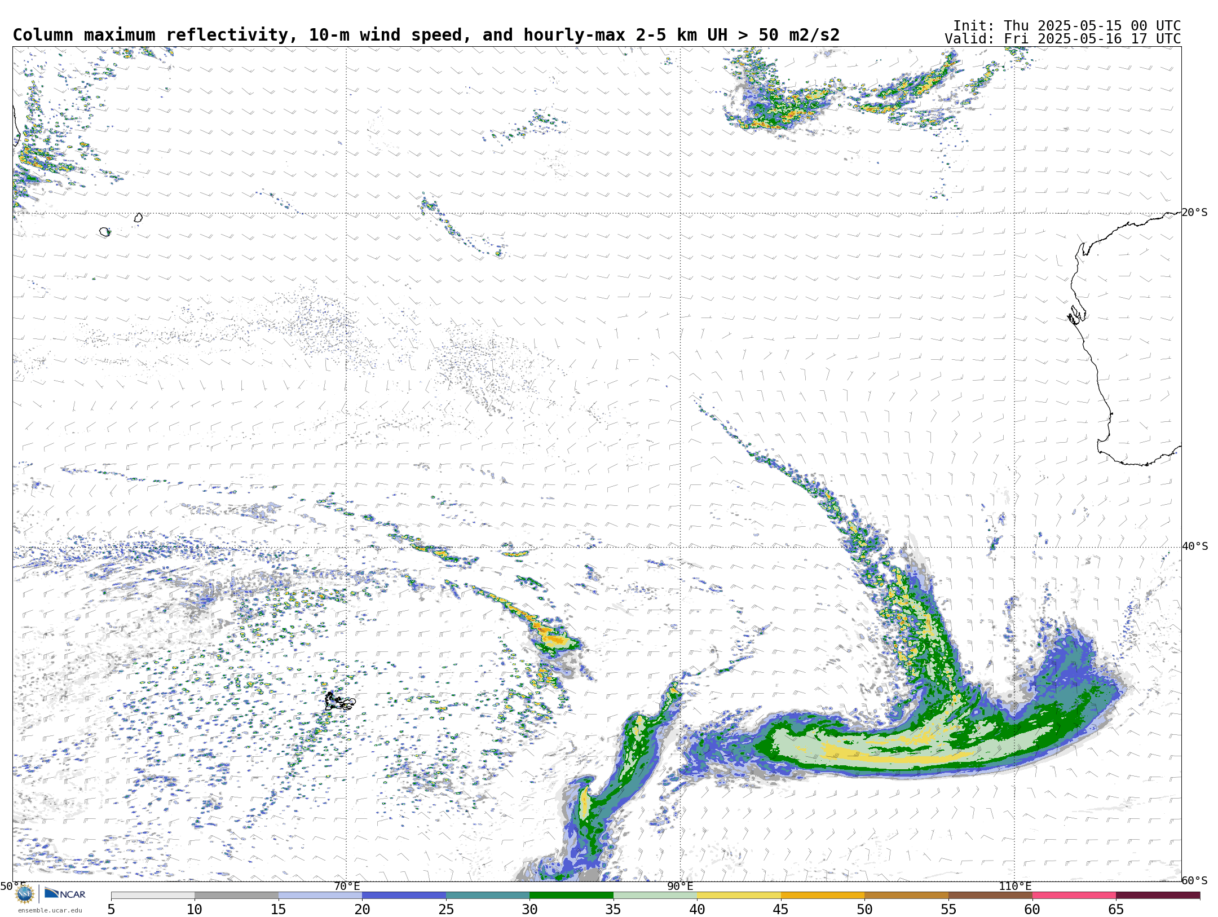This screenshot has width=1218, height=917.
Task: Click the maroon 65+ dBZ swatch
Action: pyautogui.click(x=1158, y=895)
